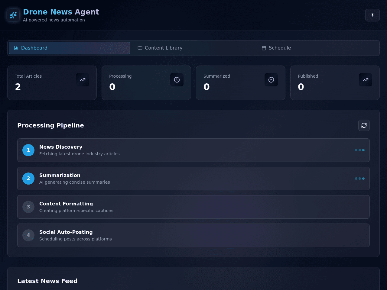Click 'Fetching latest drone industry articles' text
Viewport: 387px width, 290px height.
(80, 154)
